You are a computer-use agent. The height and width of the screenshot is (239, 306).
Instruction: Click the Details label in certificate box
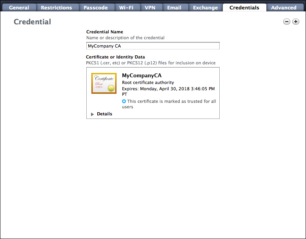tap(104, 114)
